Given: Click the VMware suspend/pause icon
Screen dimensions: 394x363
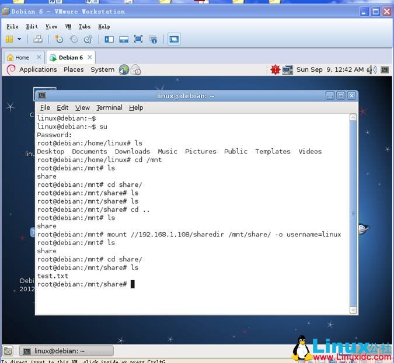Looking at the screenshot, I should pyautogui.click(x=9, y=39).
